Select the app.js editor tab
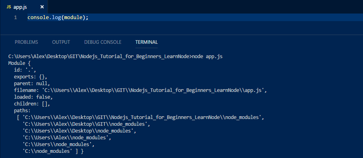The width and height of the screenshot is (363, 158). (x=24, y=7)
